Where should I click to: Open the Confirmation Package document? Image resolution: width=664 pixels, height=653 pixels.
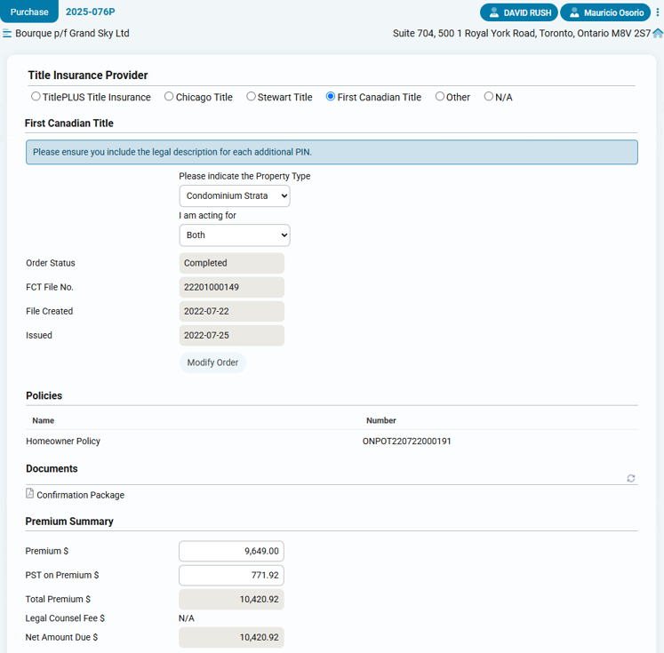coord(81,495)
